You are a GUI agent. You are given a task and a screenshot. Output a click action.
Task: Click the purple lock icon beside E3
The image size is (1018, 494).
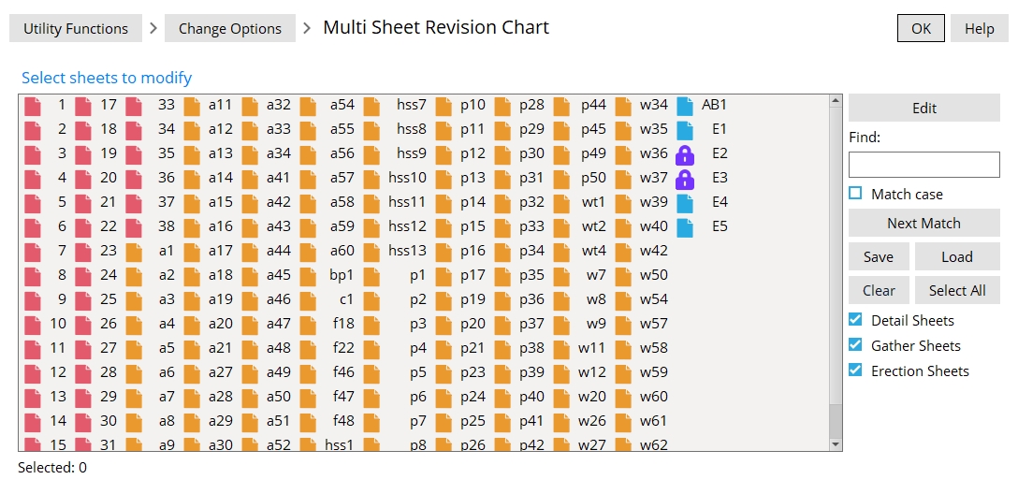pos(685,178)
